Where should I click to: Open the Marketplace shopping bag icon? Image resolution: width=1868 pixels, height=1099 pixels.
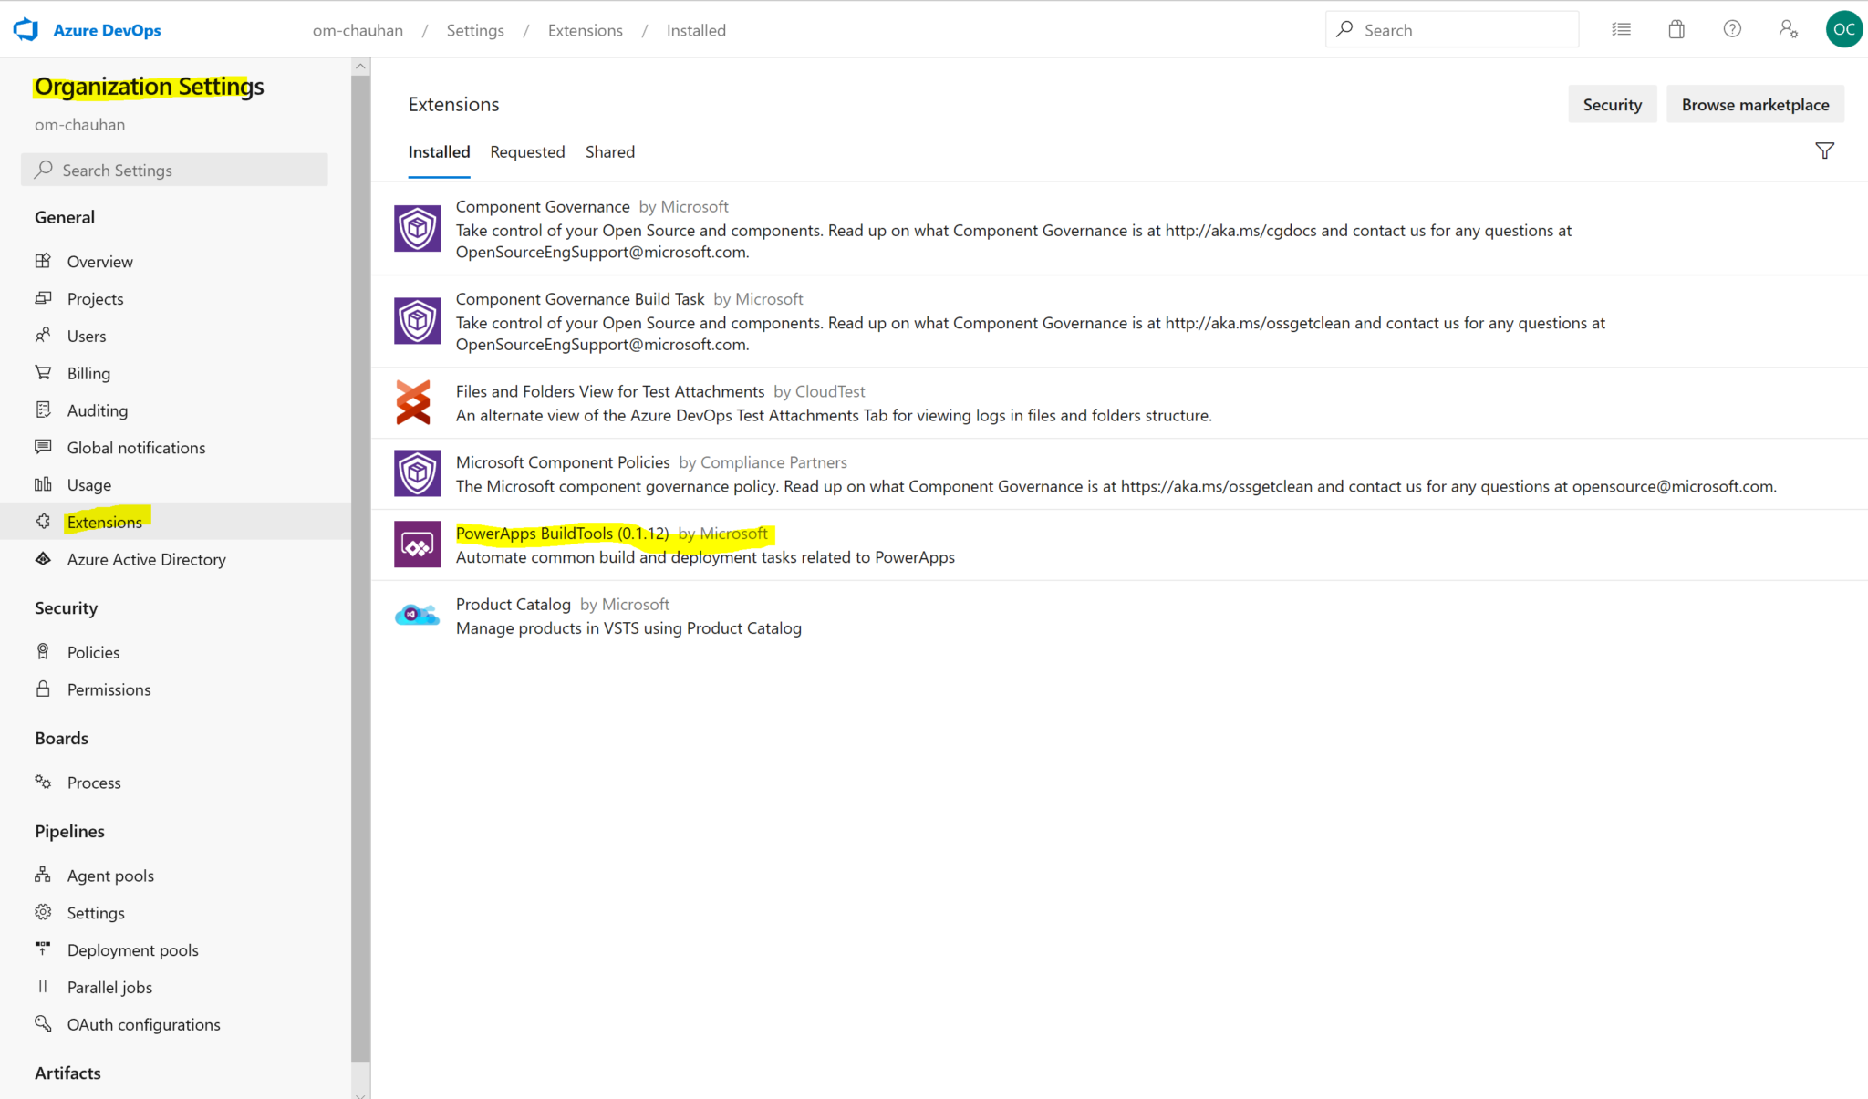(x=1676, y=28)
